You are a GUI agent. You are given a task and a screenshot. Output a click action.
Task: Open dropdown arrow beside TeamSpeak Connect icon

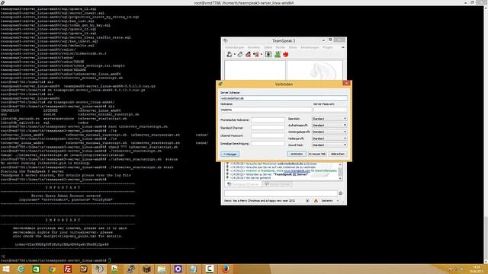[234, 55]
